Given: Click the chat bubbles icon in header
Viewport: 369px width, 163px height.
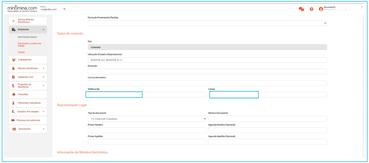Looking at the screenshot, I should point(301,9).
